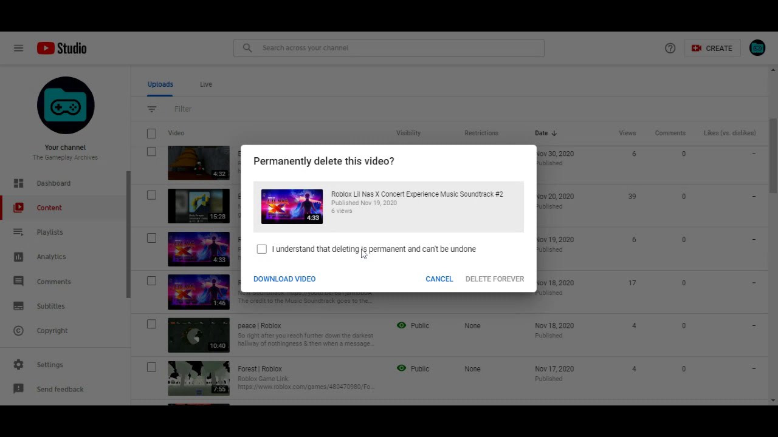Click the Analytics sidebar icon
Image resolution: width=778 pixels, height=437 pixels.
[18, 257]
